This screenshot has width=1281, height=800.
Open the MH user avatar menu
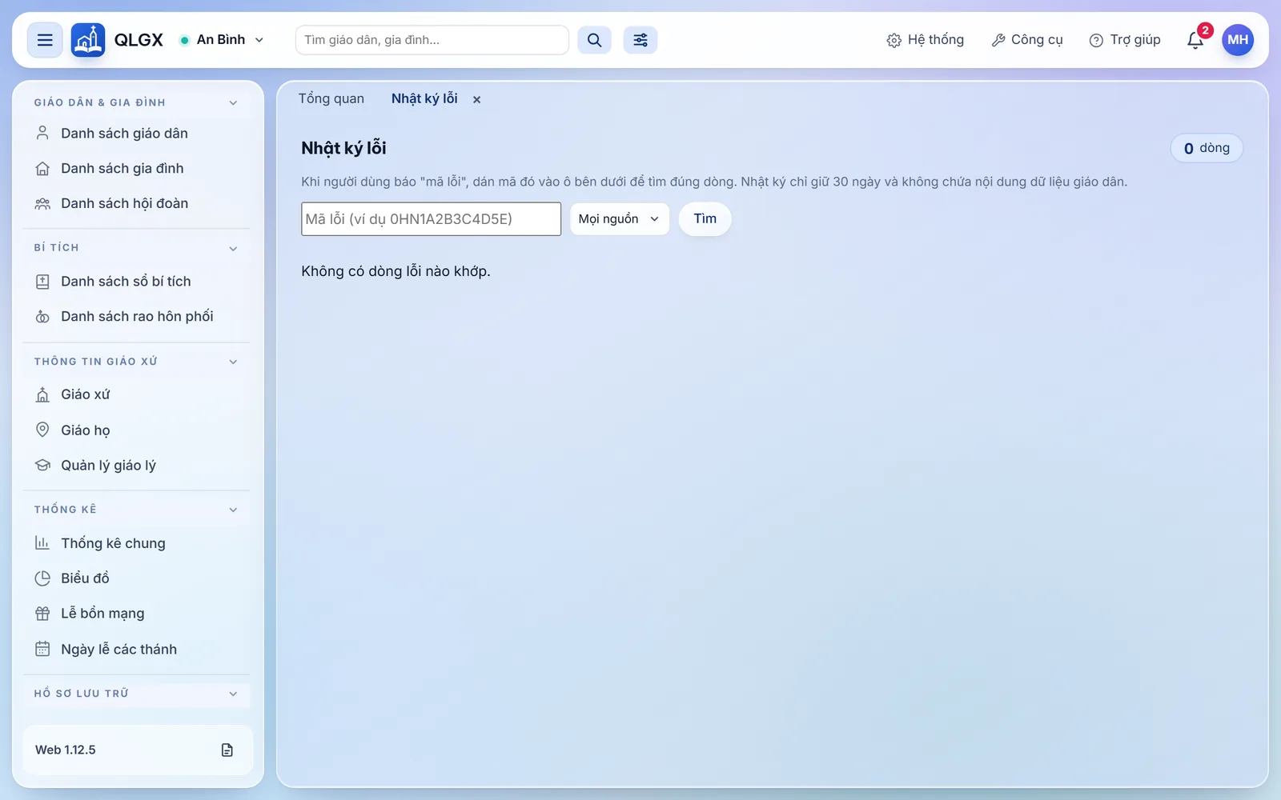coord(1238,40)
